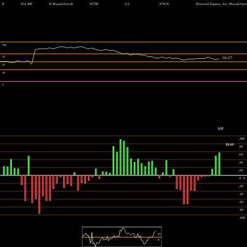Click the white RSI line near its peak
This screenshot has width=247, height=247.
tap(81, 47)
